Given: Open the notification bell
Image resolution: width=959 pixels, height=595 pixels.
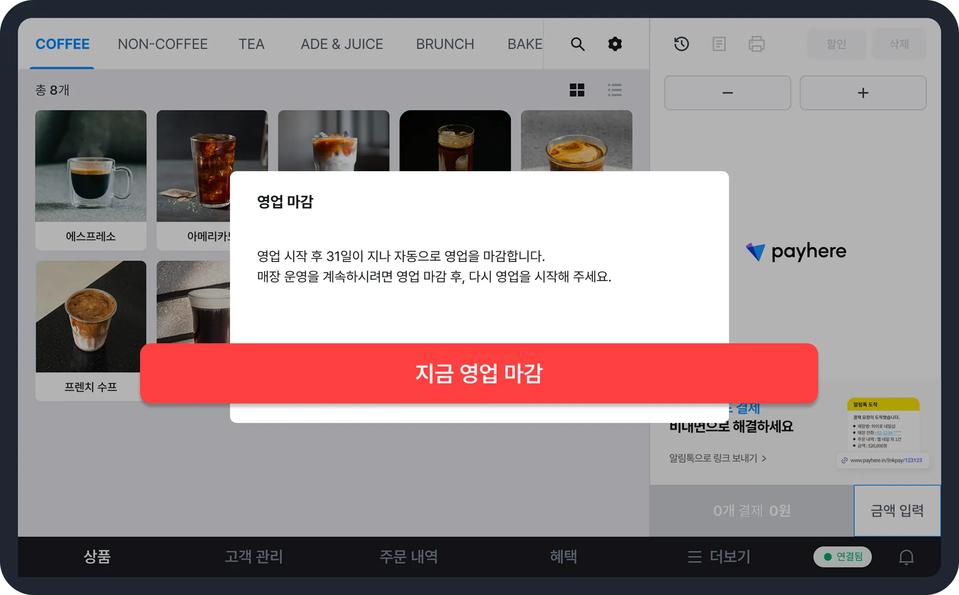Looking at the screenshot, I should coord(906,557).
